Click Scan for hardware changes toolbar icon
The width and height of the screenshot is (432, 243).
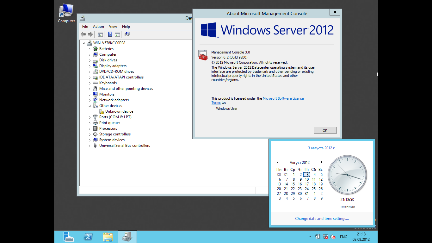click(127, 34)
